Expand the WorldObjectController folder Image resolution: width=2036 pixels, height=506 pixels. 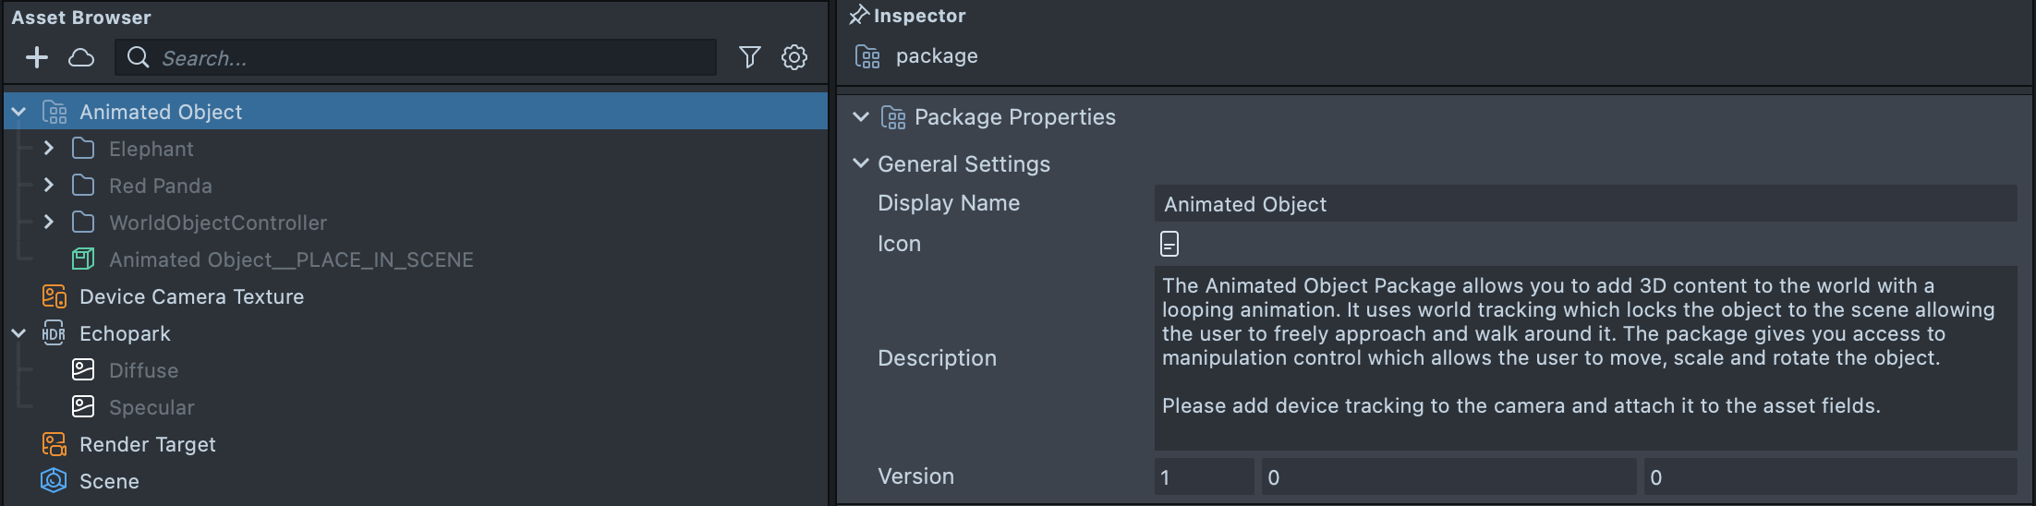pyautogui.click(x=49, y=223)
